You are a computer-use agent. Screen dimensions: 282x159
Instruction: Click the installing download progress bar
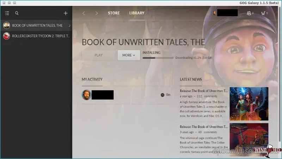click(158, 58)
